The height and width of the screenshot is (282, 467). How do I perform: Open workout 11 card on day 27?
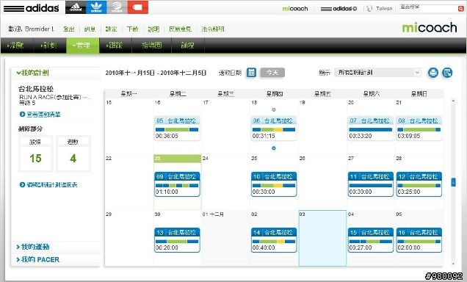point(371,184)
